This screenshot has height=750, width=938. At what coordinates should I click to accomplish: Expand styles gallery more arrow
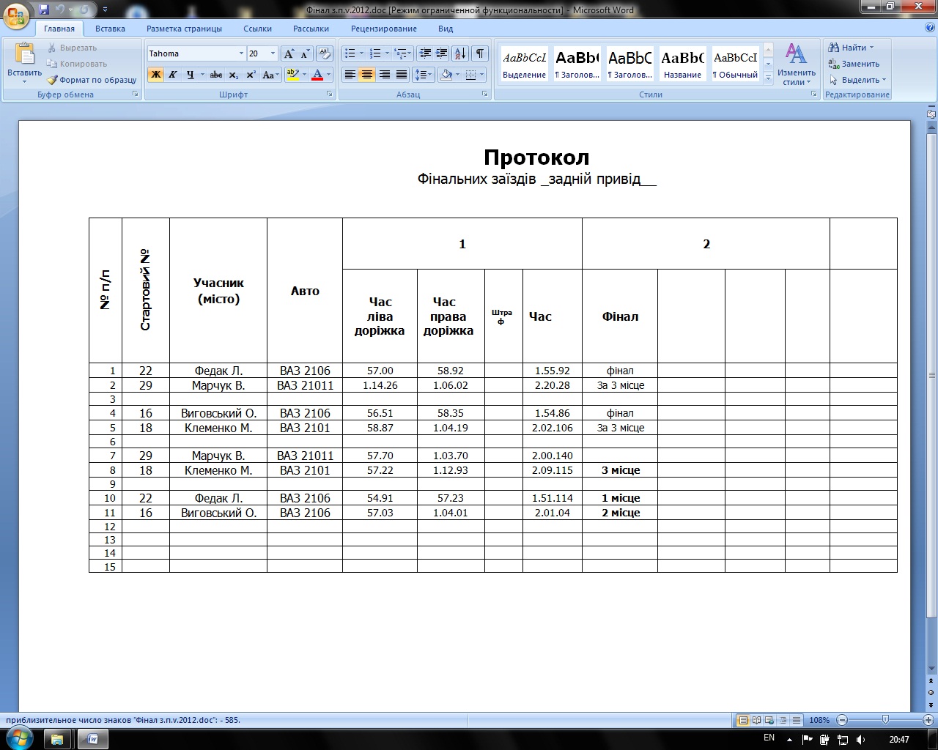coord(768,77)
